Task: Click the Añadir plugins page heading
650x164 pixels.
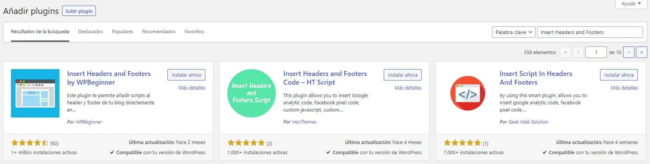Action: (31, 11)
